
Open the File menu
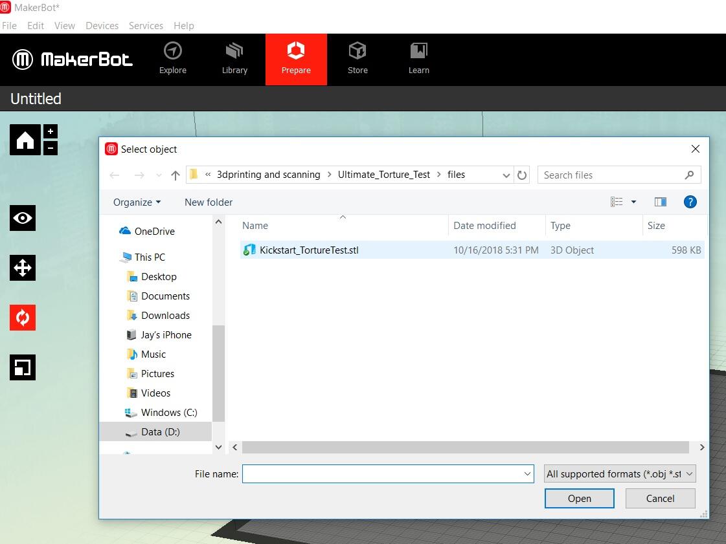[9, 25]
